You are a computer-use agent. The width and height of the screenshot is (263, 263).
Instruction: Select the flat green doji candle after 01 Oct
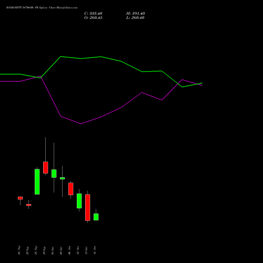tap(63, 178)
